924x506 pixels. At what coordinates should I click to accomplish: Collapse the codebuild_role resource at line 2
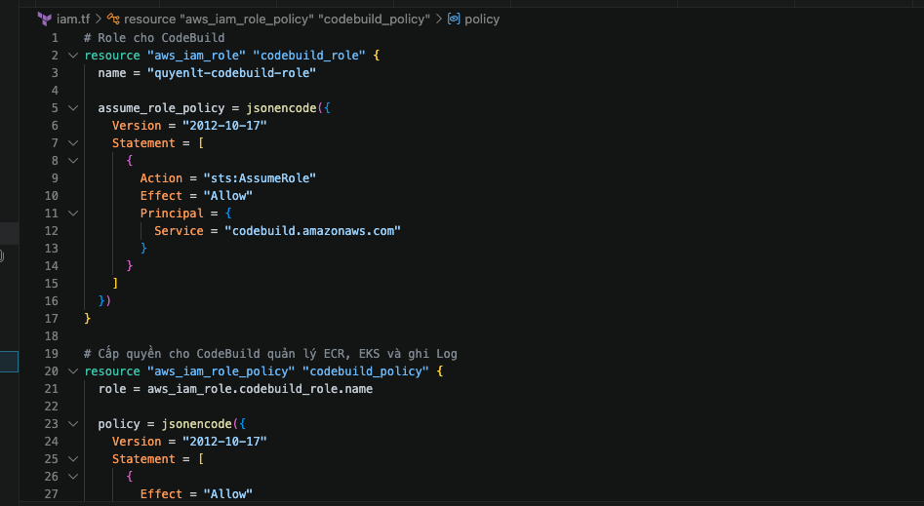[x=73, y=56]
